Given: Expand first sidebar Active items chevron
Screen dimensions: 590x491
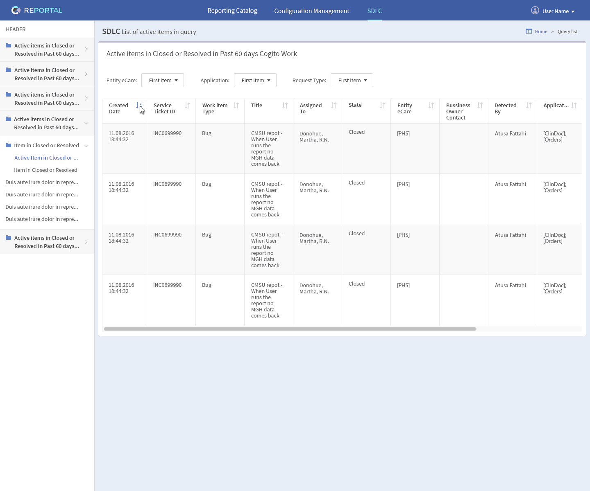Looking at the screenshot, I should [x=86, y=49].
